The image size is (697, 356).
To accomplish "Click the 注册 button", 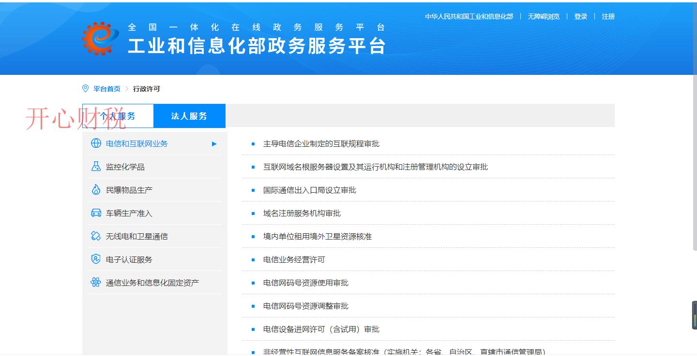I will click(607, 16).
